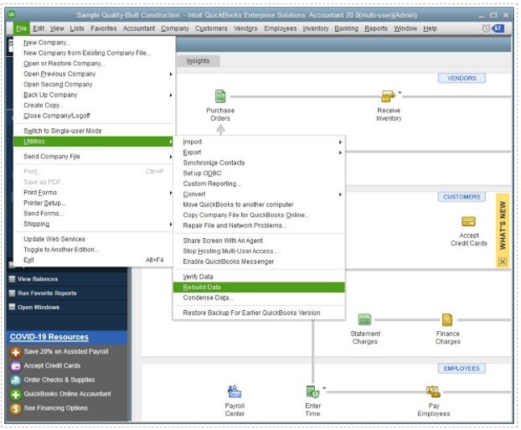Click the reminders alarm clock icon
Viewport: 521px width, 430px height.
tap(486, 28)
